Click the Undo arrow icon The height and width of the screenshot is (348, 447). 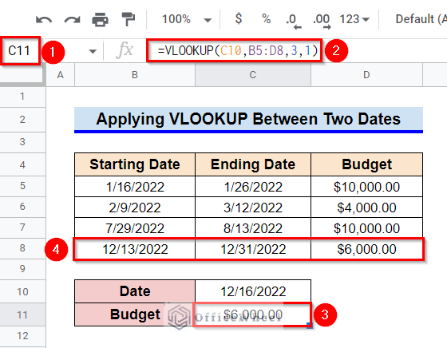pos(44,20)
